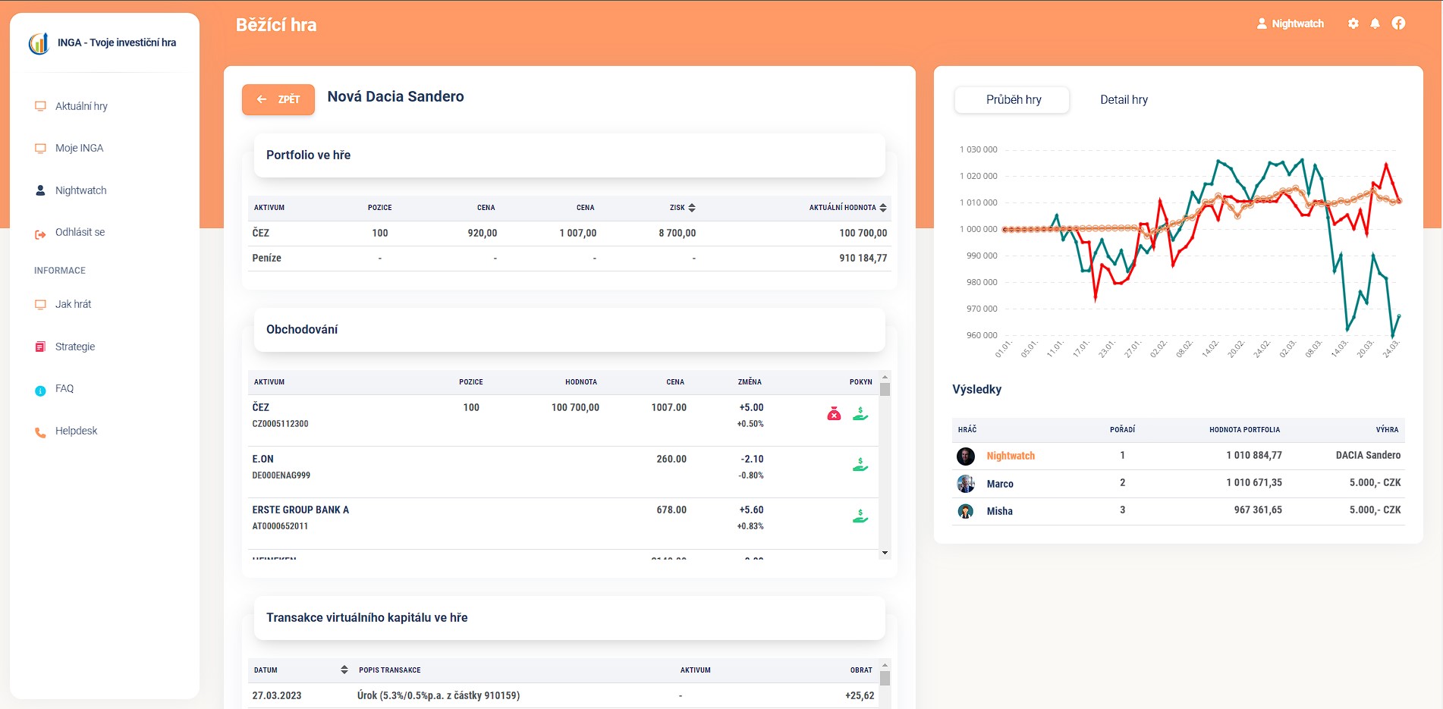The width and height of the screenshot is (1443, 709).
Task: Click the sidebar Nightwatch person icon
Action: tap(40, 190)
